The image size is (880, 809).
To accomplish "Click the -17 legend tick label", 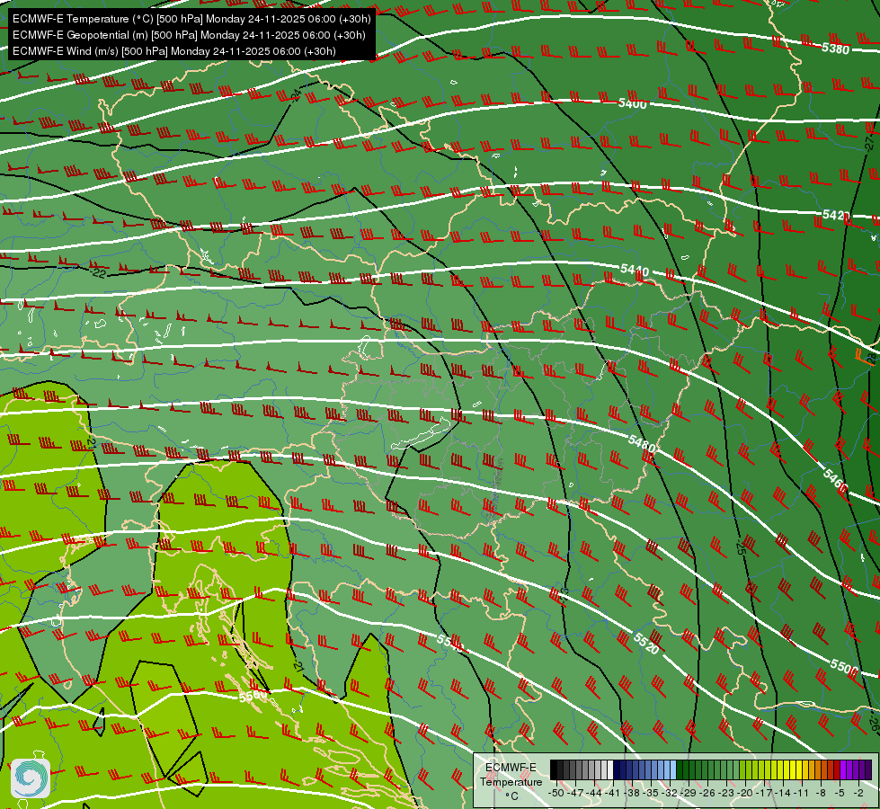I will click(x=764, y=794).
